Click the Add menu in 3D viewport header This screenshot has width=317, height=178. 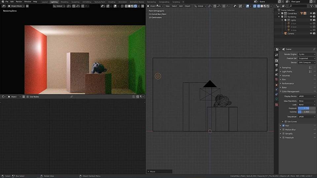pos(181,6)
